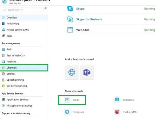Screen dimensions: 156x120
Task: Open Build under Bot management
Action: coord(9,49)
